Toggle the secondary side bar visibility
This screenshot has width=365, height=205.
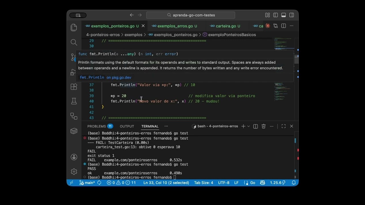coord(292,15)
